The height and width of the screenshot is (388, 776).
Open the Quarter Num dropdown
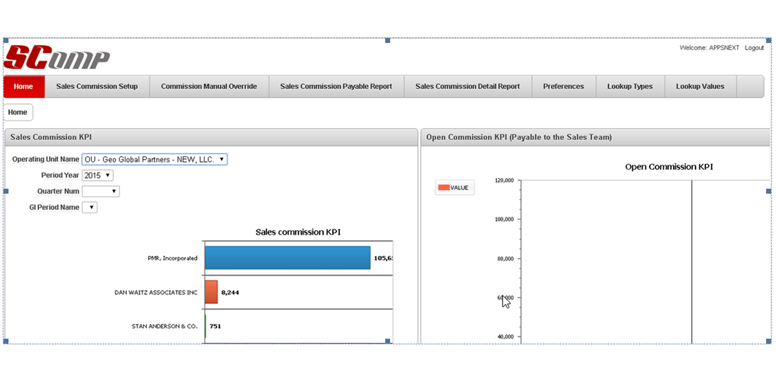pos(100,191)
